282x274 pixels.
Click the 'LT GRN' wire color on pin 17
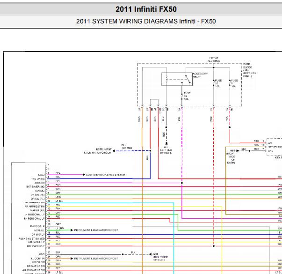59,228
